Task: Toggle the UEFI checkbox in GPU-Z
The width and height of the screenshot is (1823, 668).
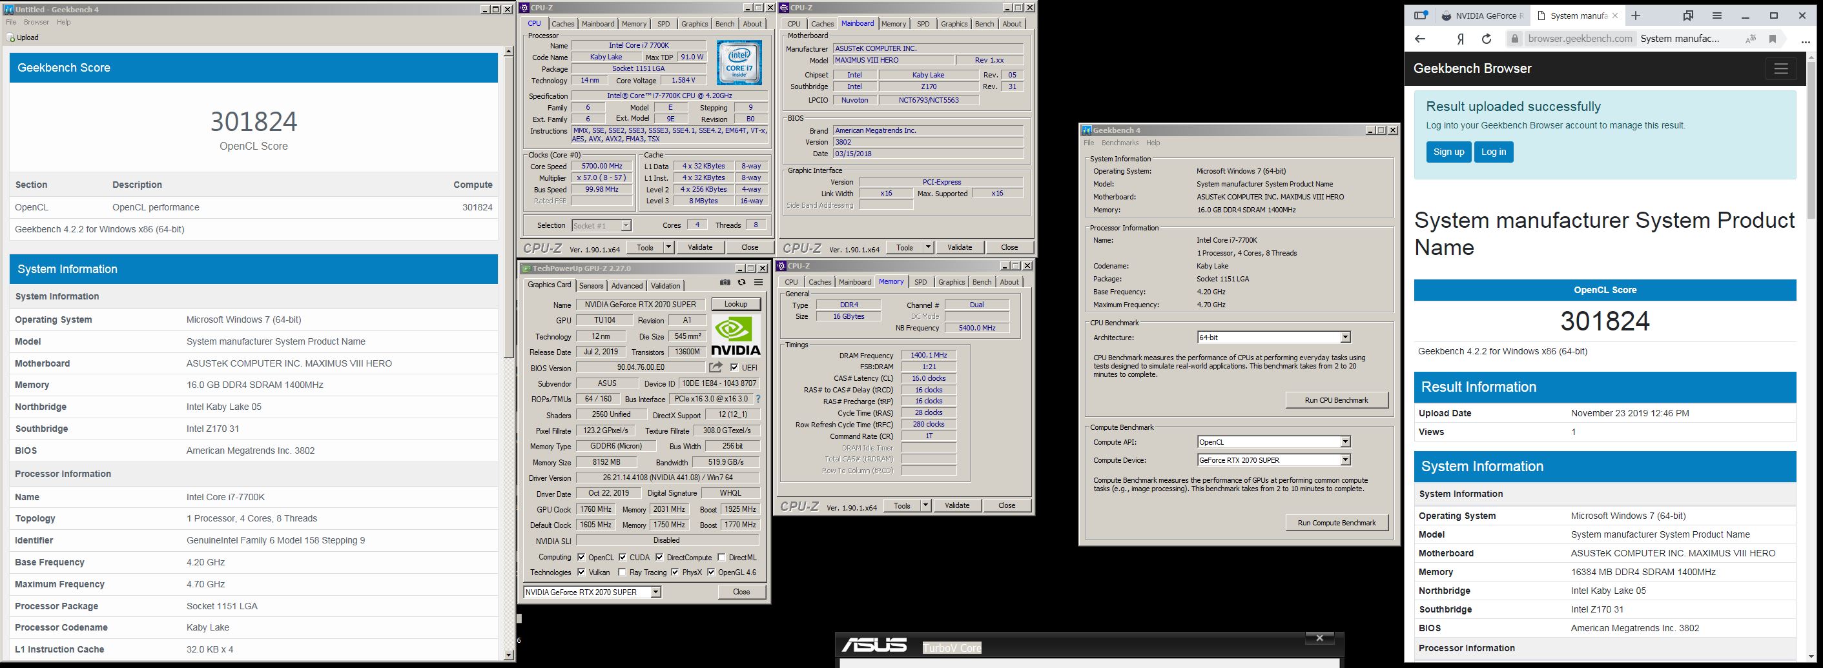Action: click(x=734, y=367)
